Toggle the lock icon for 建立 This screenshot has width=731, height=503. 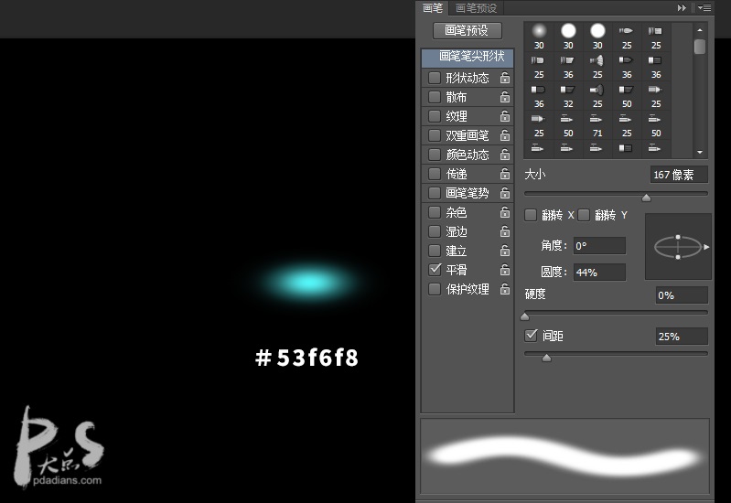point(505,251)
